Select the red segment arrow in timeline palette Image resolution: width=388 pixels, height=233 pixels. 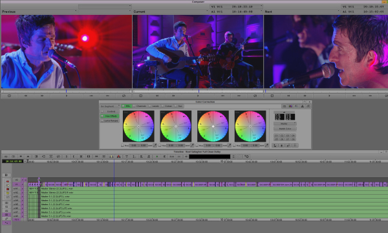[7, 181]
